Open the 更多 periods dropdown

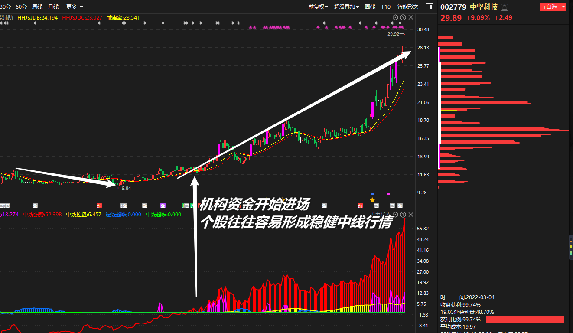74,7
